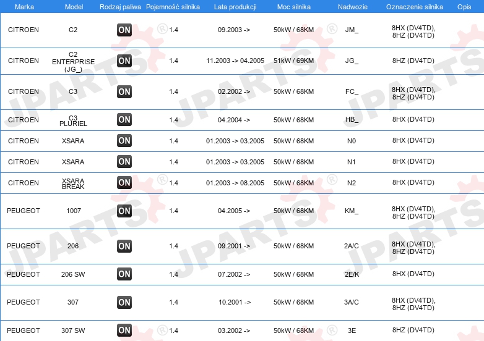484x341 pixels.
Task: Click production date 10.2001 ->
Action: point(235,302)
